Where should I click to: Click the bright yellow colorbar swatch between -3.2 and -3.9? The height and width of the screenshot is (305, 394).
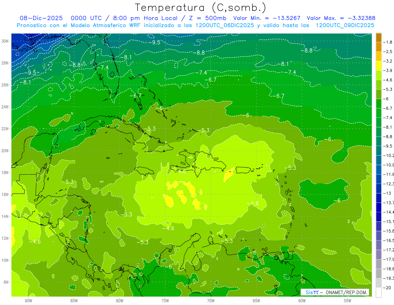click(x=379, y=66)
